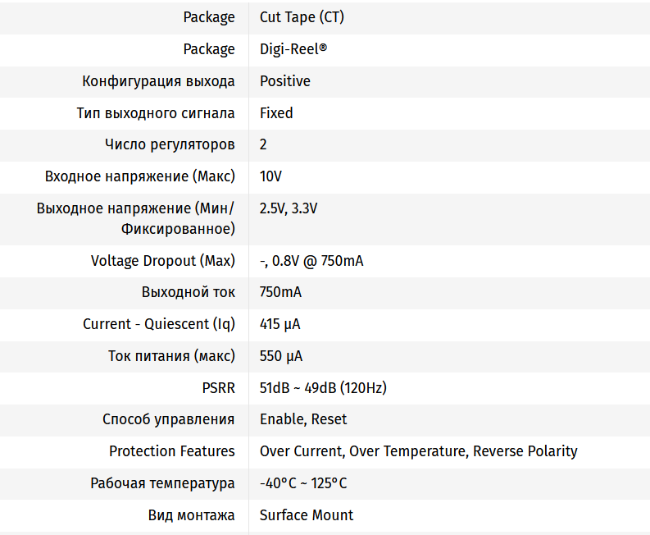
Task: Select the "Protection Features" label
Action: tap(171, 451)
